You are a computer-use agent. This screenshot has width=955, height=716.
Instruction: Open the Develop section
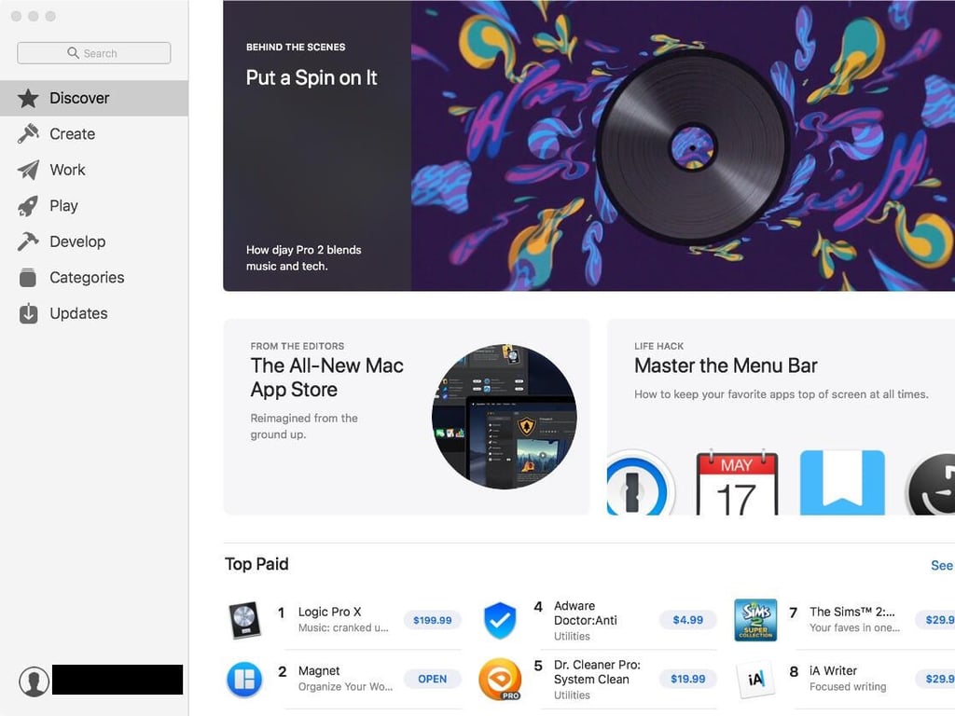pos(94,241)
